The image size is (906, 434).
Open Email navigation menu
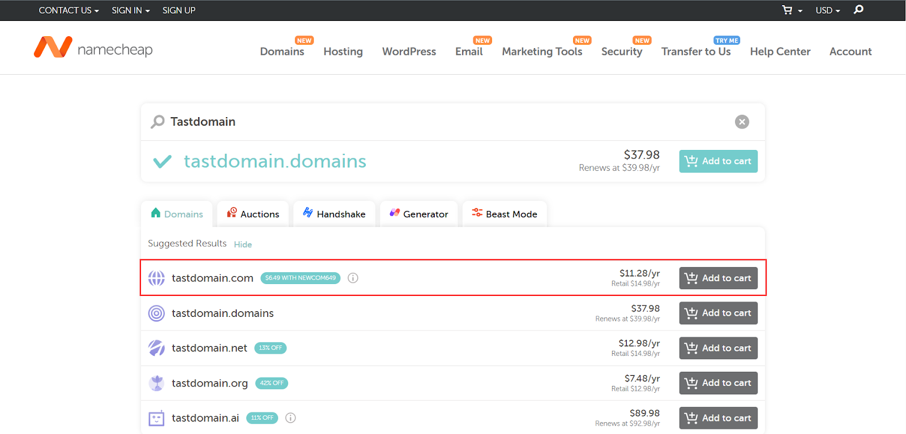469,51
